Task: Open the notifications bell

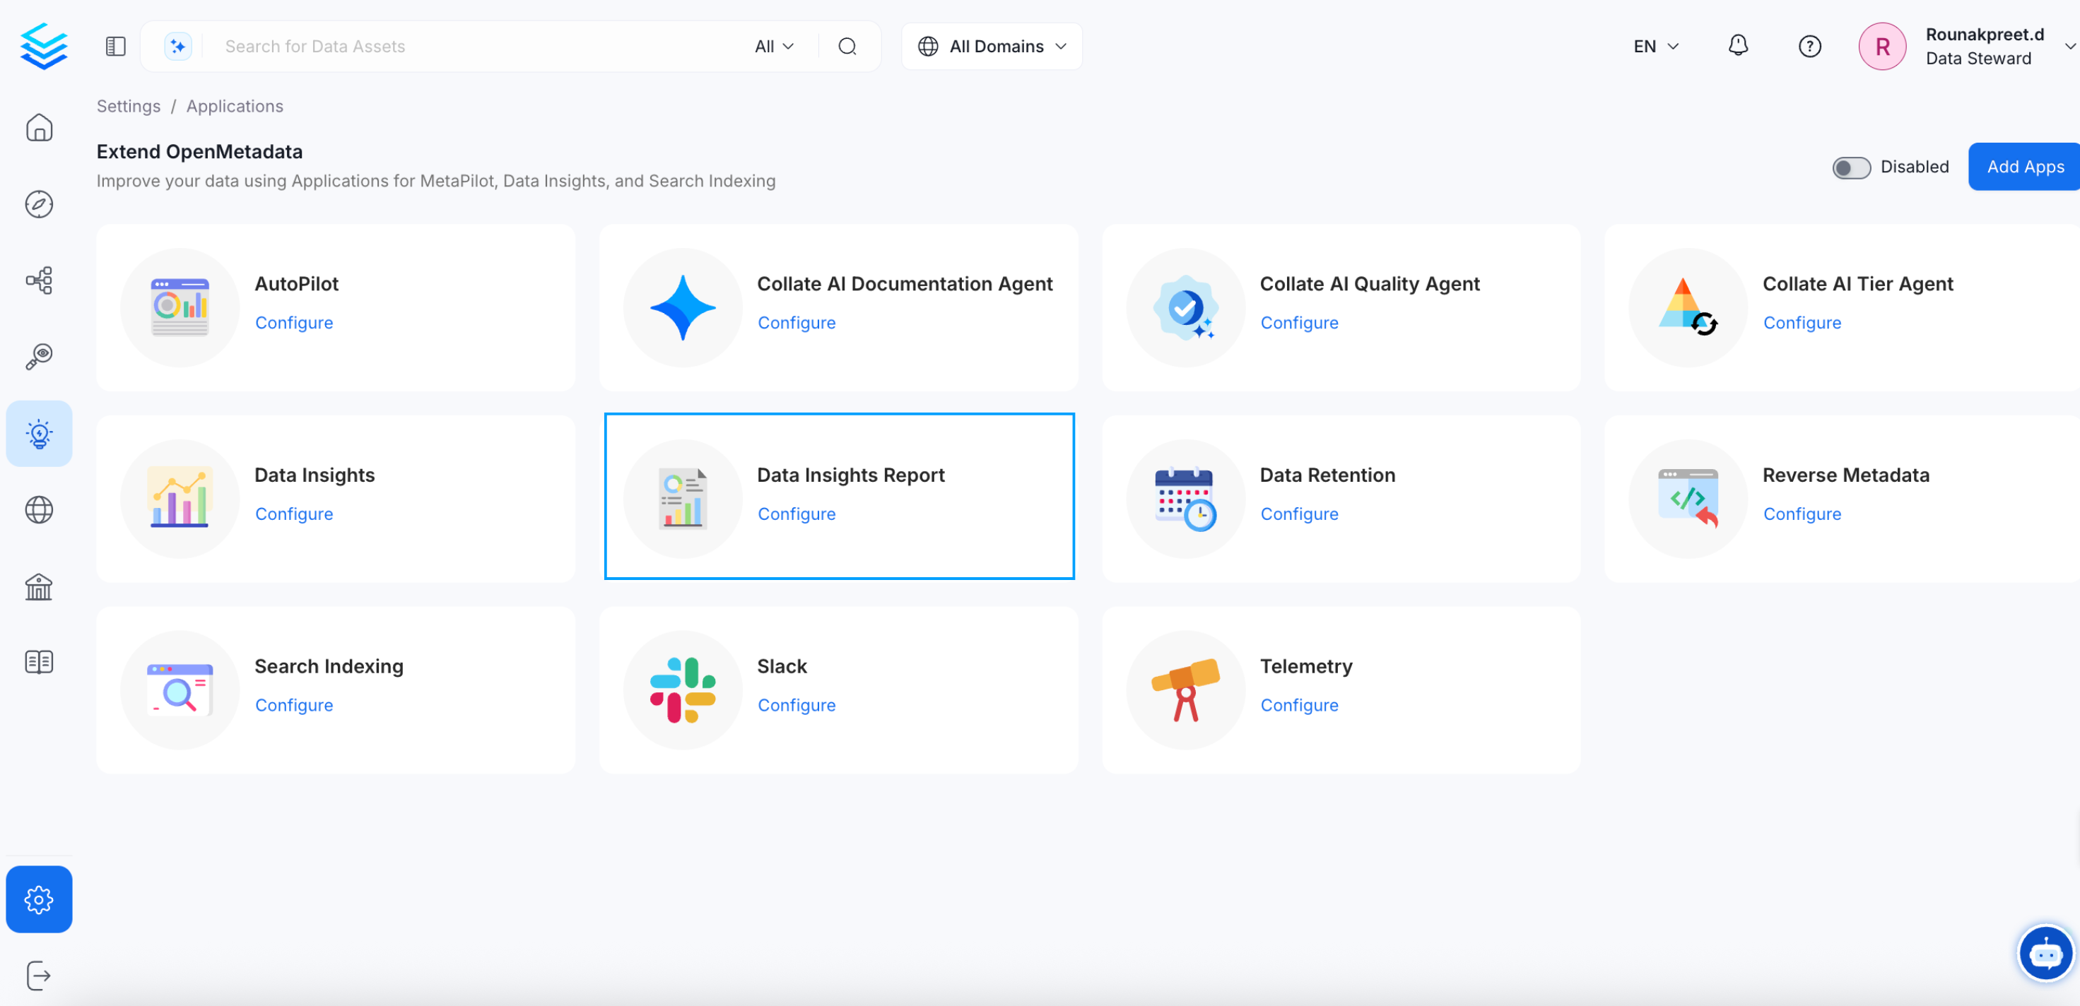Action: (1738, 46)
